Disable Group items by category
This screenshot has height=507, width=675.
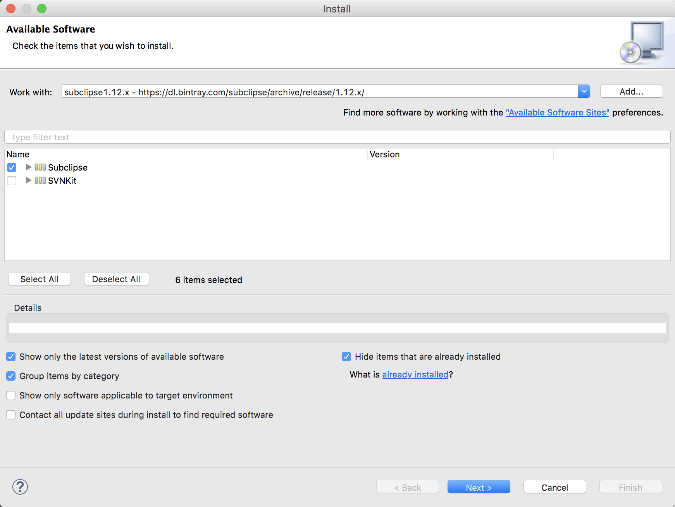point(11,376)
